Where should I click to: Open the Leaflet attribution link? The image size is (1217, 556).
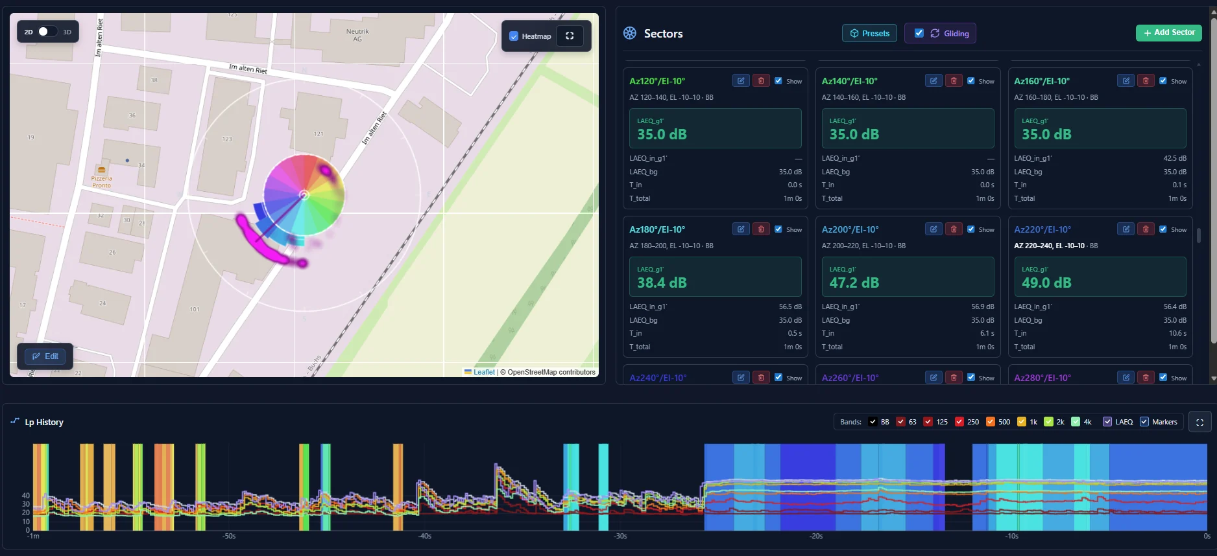[x=483, y=372]
